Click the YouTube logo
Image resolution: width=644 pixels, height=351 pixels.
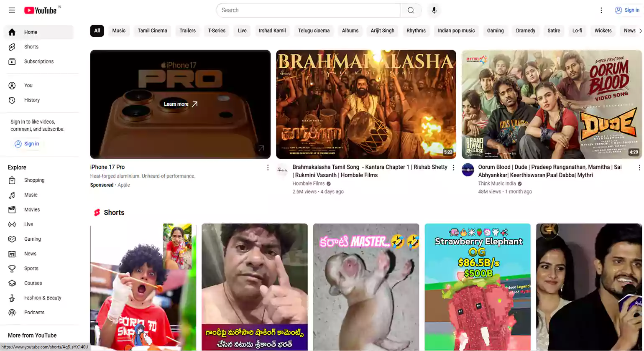(41, 10)
